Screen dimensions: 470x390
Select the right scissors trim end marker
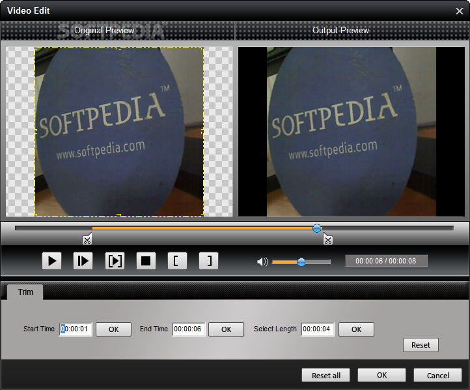point(327,239)
